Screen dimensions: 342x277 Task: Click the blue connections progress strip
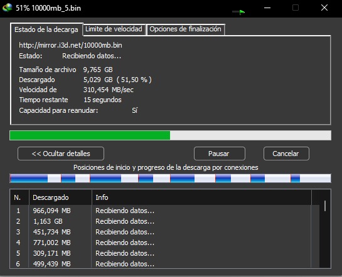click(170, 179)
